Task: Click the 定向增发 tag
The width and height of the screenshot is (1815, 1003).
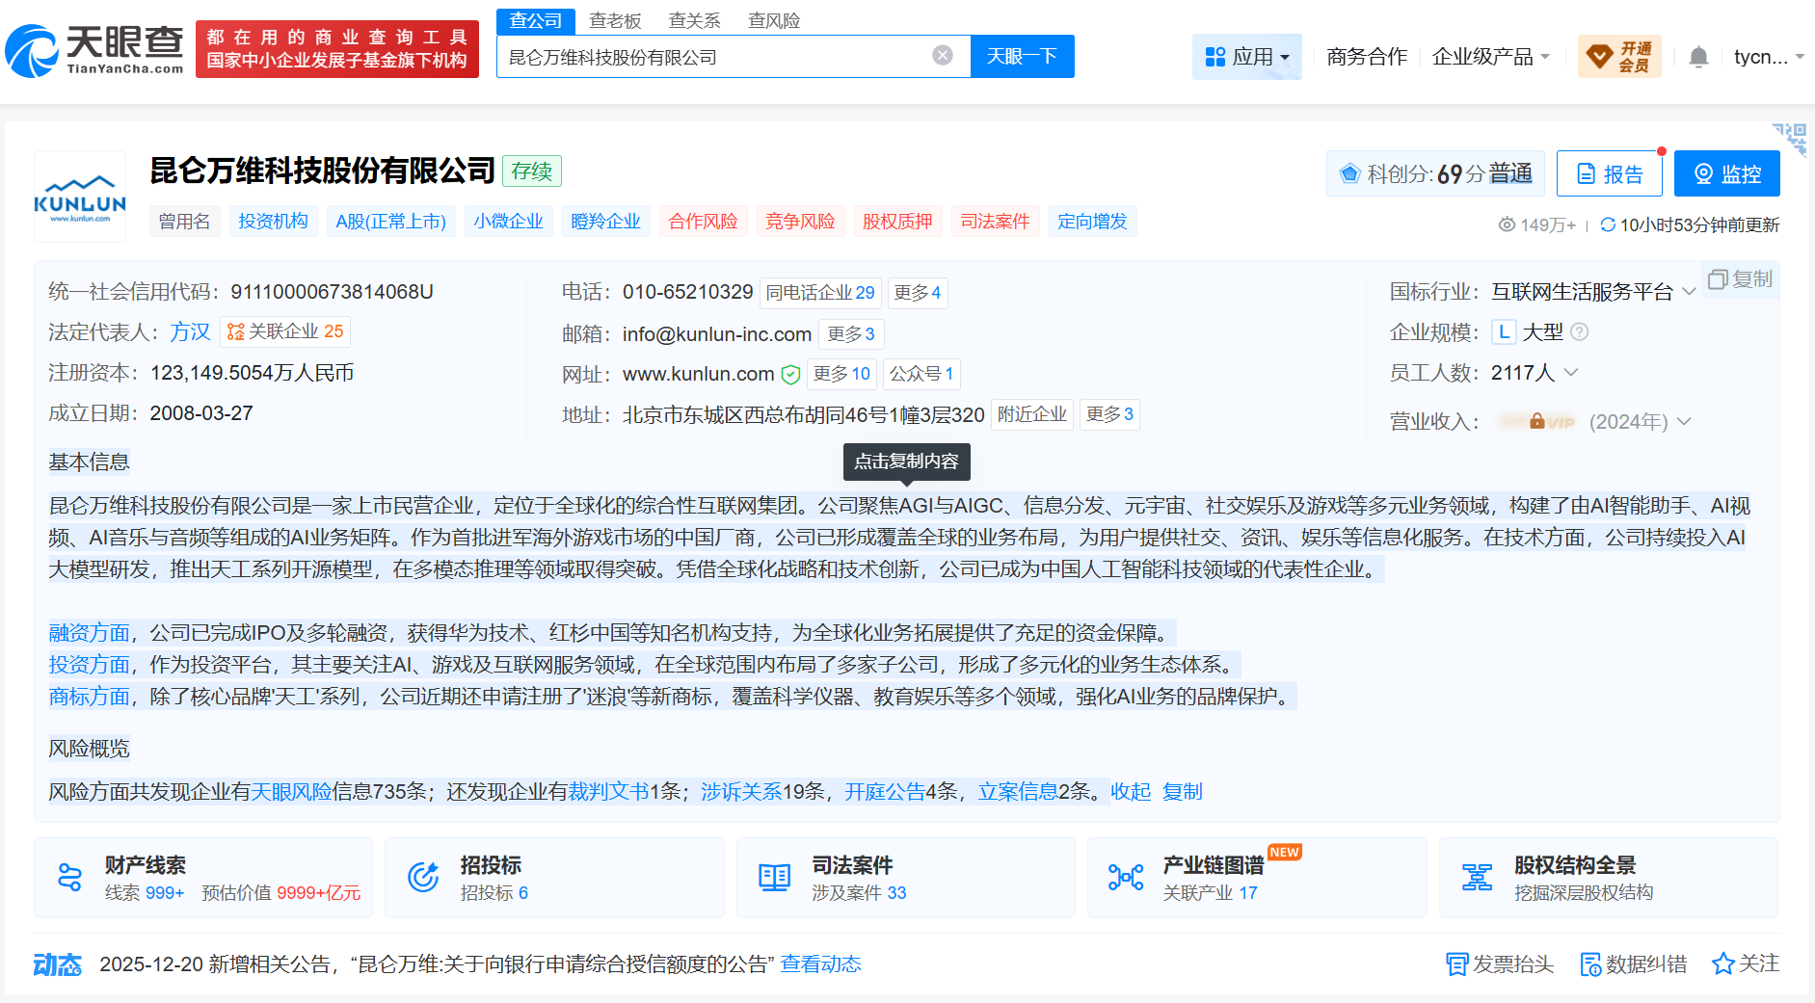Action: tap(1093, 222)
